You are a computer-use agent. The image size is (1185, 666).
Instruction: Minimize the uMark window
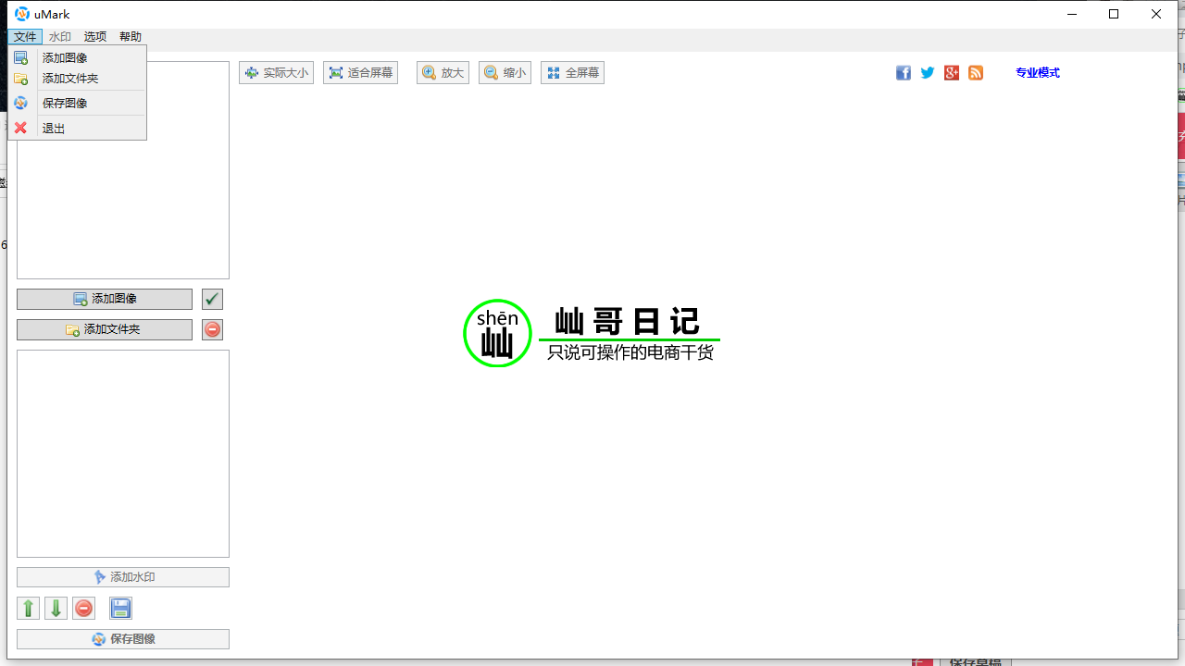[1072, 14]
